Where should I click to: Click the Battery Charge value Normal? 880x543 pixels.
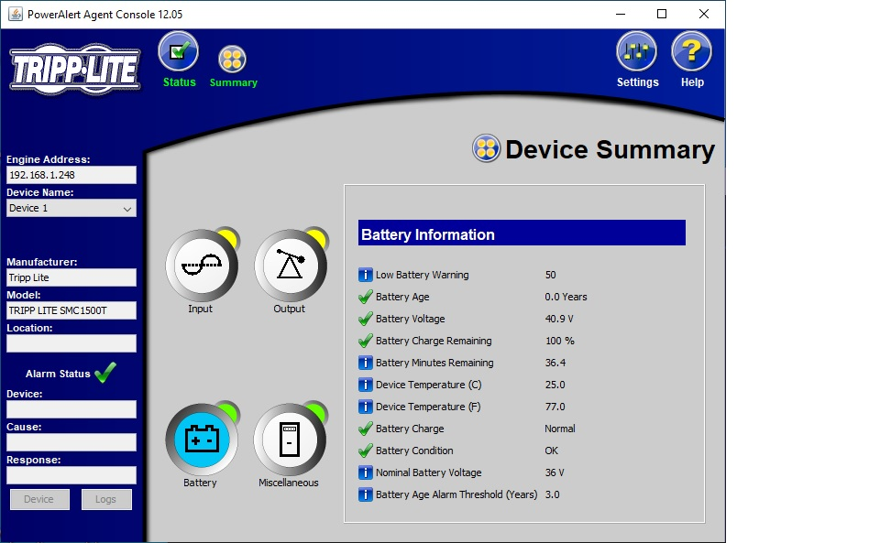point(559,429)
